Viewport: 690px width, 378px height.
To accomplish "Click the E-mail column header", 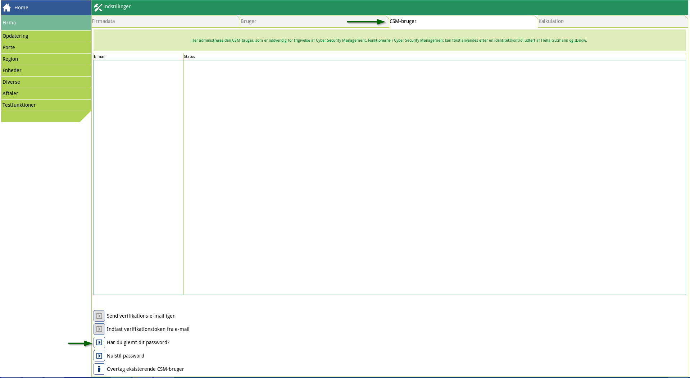I will coord(139,56).
